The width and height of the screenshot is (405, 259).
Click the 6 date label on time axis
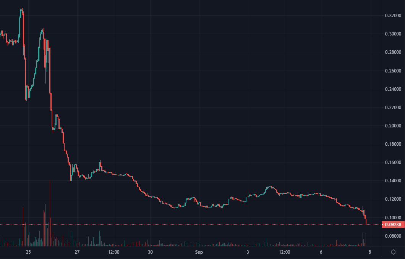pyautogui.click(x=321, y=252)
